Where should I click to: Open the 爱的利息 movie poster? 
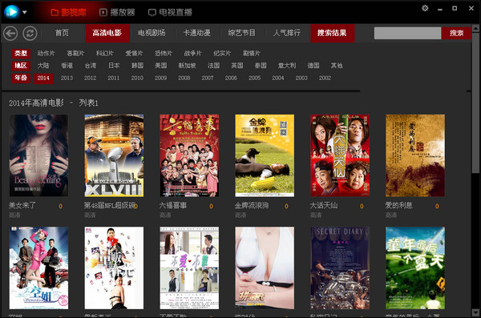pos(415,155)
